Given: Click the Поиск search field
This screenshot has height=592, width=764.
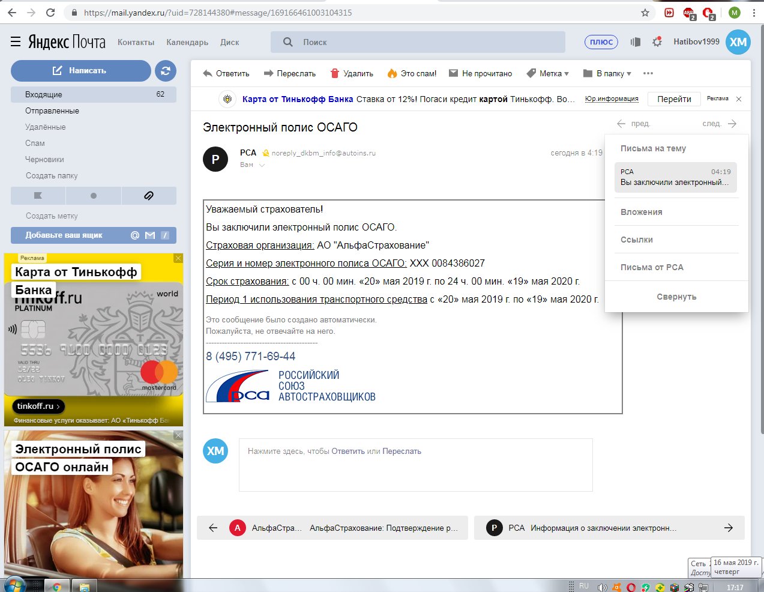Looking at the screenshot, I should tap(418, 42).
